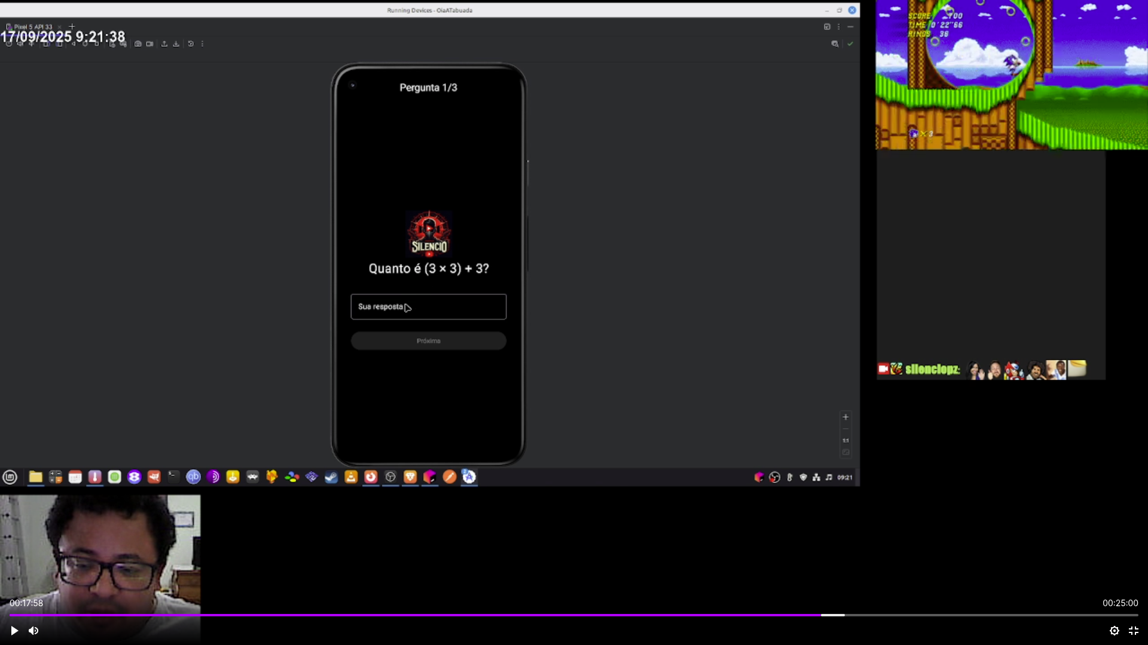Take emulator screenshot with camera icon
This screenshot has width=1148, height=645.
138,44
